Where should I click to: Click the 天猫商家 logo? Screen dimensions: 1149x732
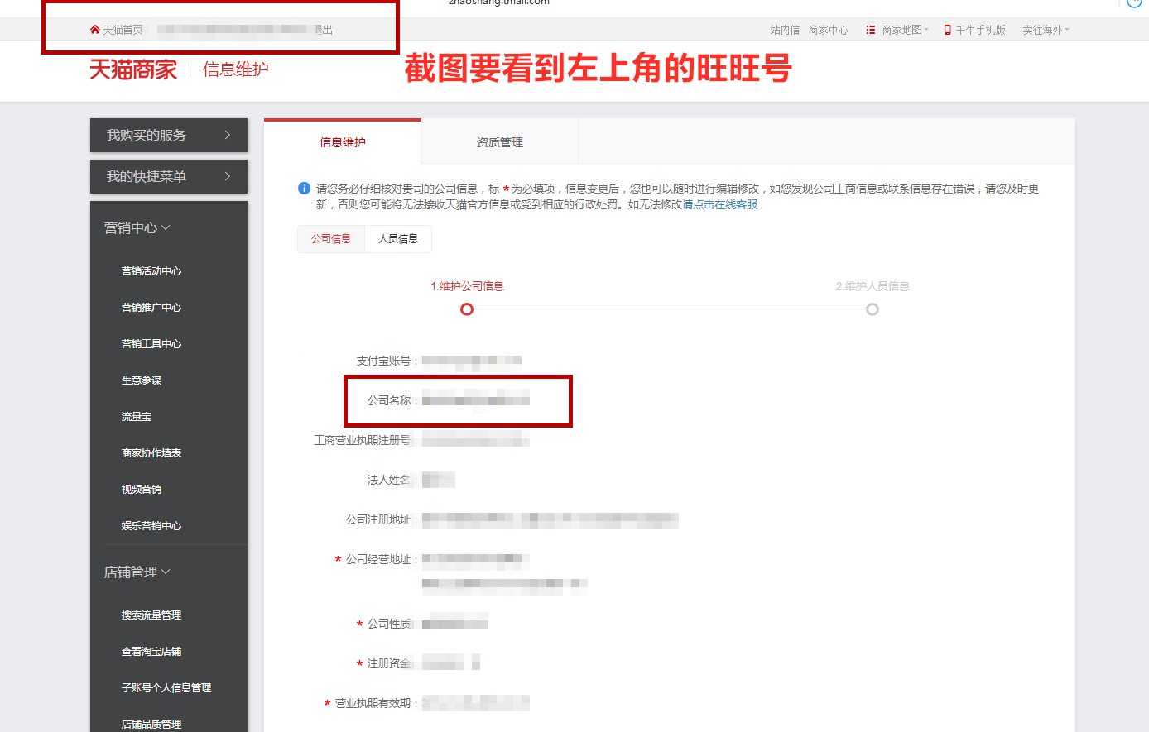click(133, 69)
